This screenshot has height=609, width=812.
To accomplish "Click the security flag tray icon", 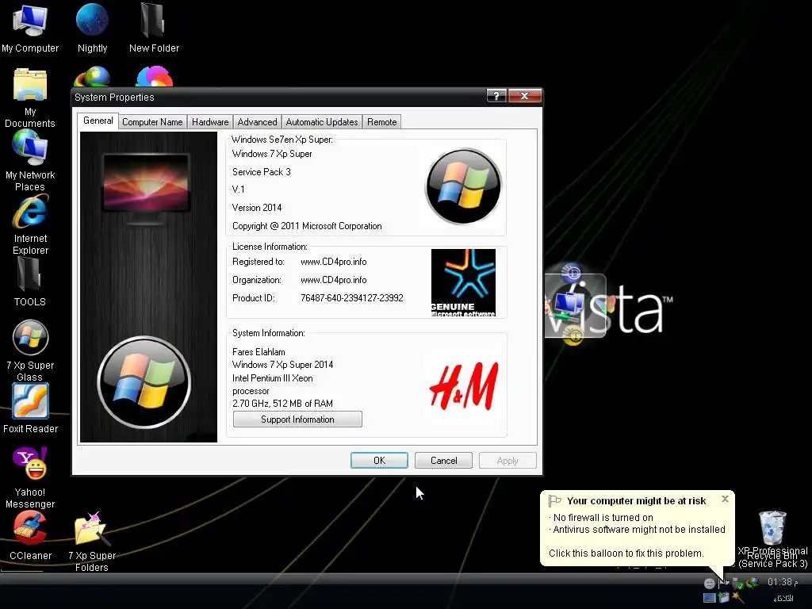I will [724, 583].
